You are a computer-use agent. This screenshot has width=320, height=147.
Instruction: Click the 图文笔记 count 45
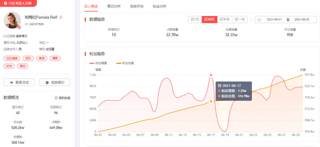coord(18,113)
